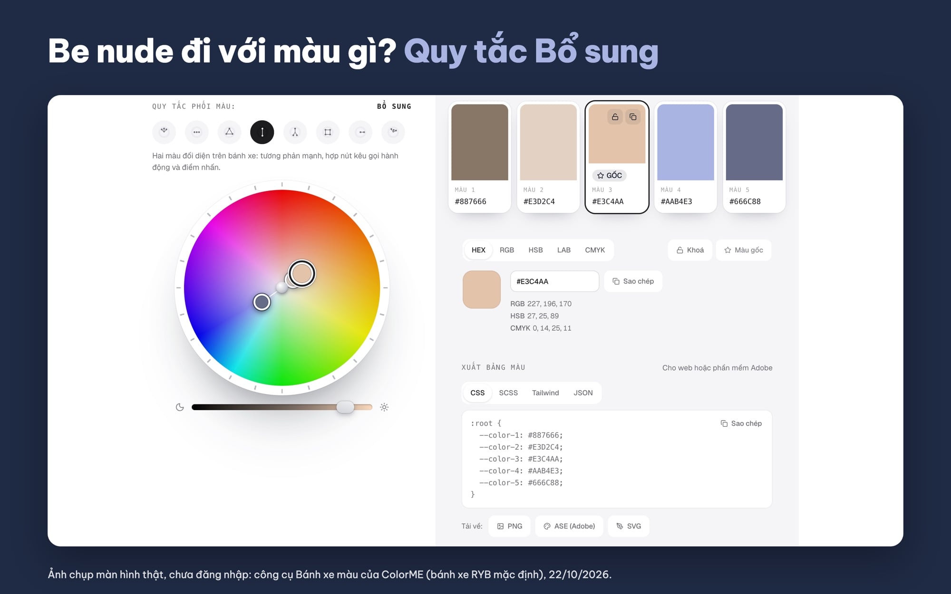The height and width of the screenshot is (594, 951).
Task: Copy color 3 via swatch copy icon
Action: click(x=633, y=117)
